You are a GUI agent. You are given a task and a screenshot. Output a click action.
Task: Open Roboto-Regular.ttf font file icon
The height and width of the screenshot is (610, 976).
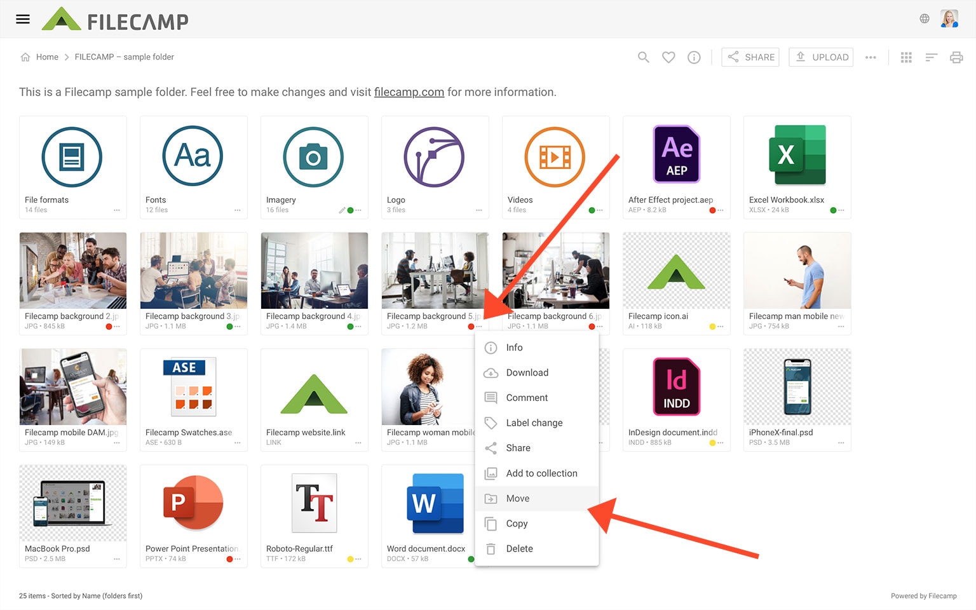coord(315,503)
